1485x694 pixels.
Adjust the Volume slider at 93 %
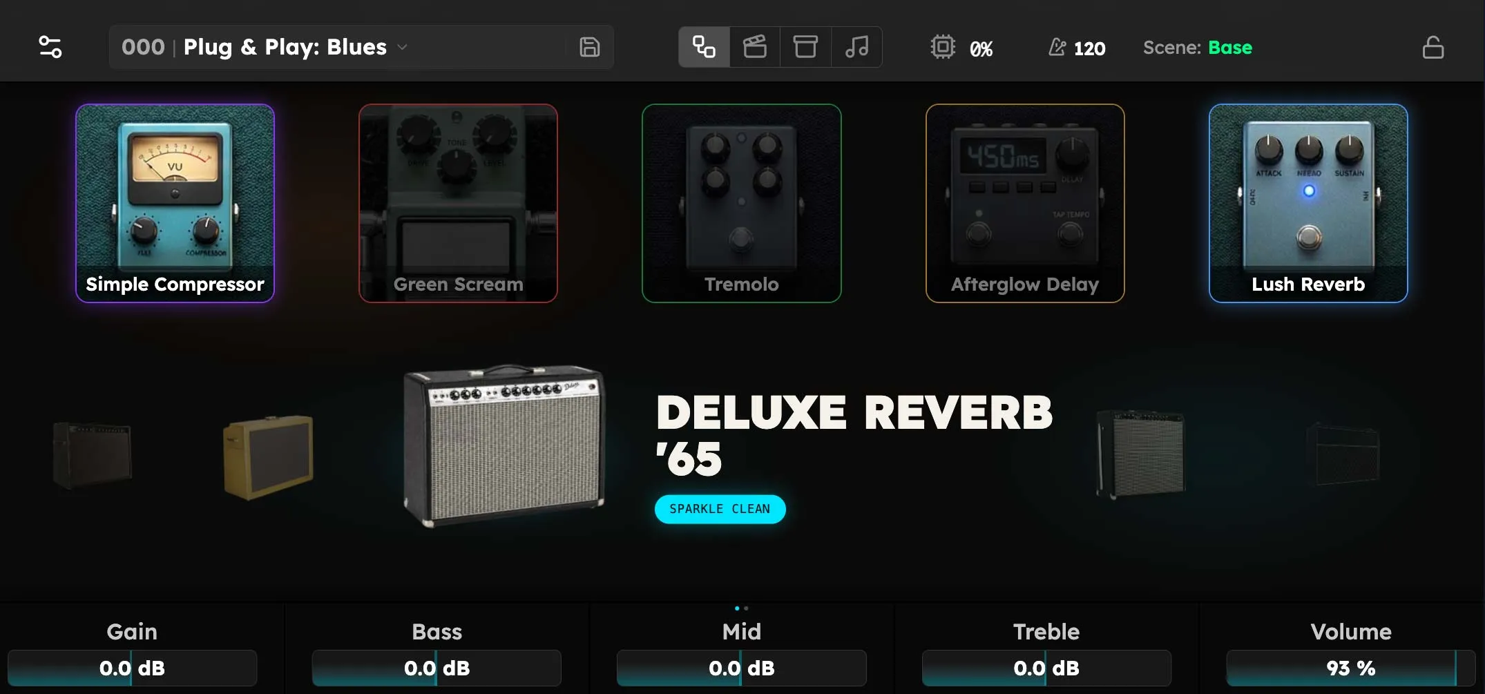coord(1351,668)
